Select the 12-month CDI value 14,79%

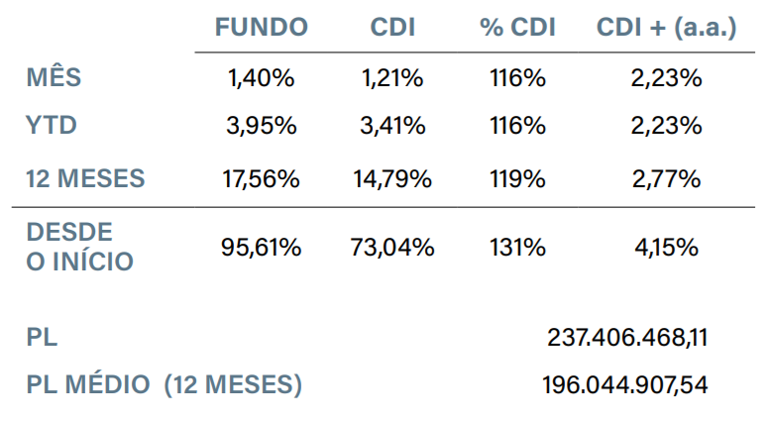click(x=391, y=178)
